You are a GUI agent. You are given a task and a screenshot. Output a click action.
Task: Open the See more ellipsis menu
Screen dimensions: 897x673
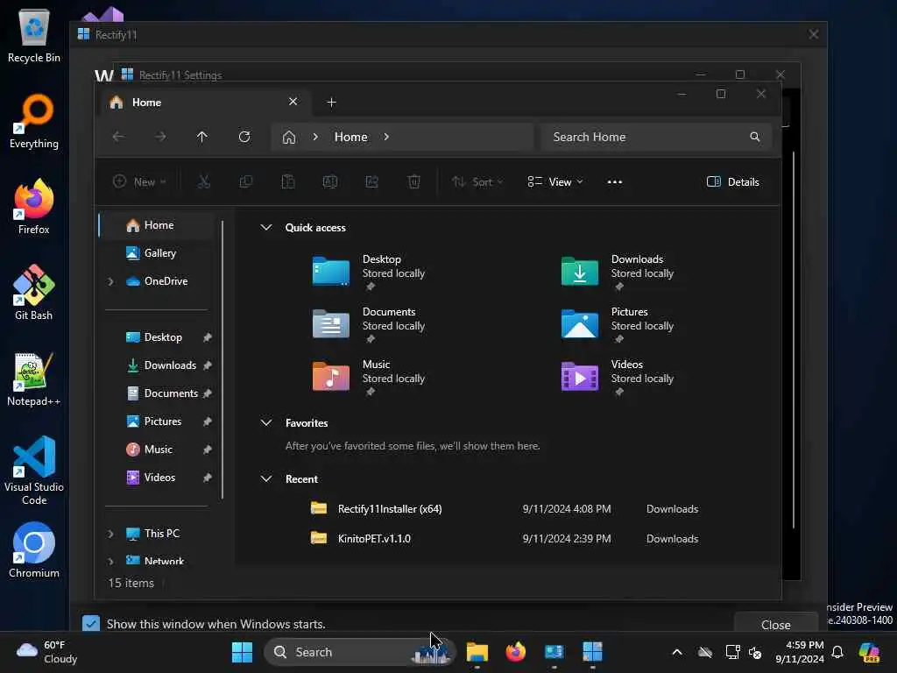[614, 182]
